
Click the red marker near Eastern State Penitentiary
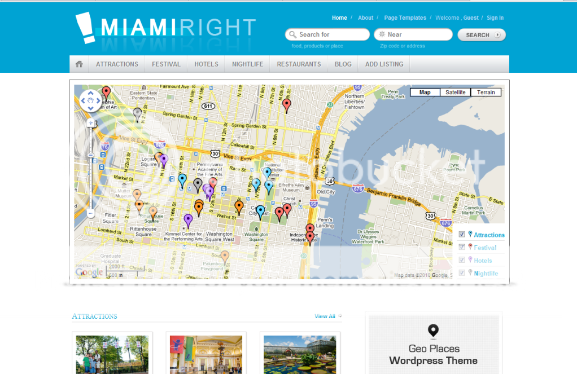(106, 94)
